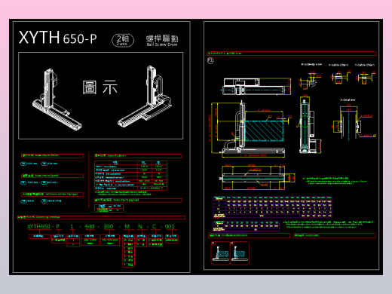
Task: Click the AC Servo Motor Output header
Action: pos(52,194)
